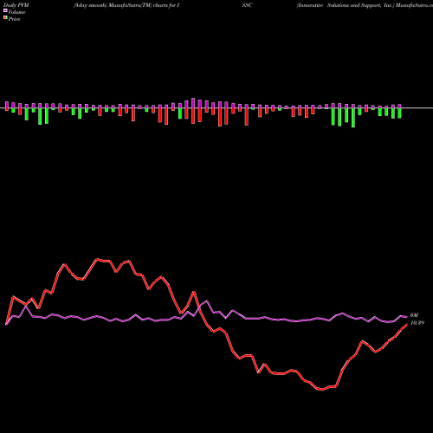Viewport: 433px width, 433px height.
Task: Click the '(3day smooth) MunafaSutra(TM) charts for I' text
Action: click(x=126, y=5)
